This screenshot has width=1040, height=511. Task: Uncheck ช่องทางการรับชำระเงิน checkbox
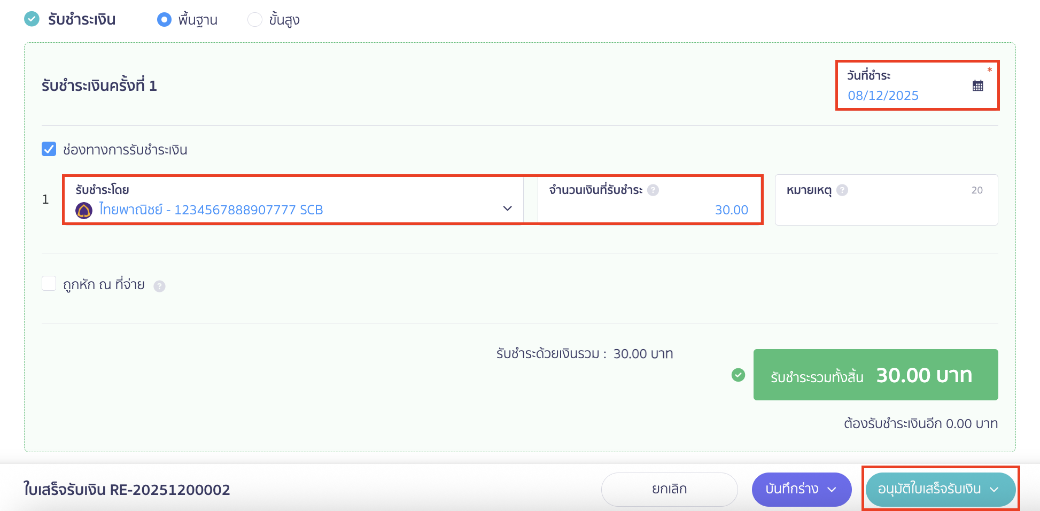click(x=49, y=149)
